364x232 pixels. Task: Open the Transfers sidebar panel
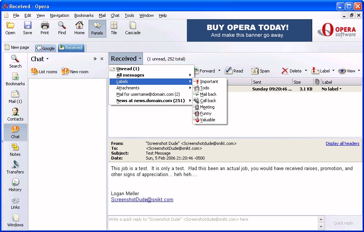[15, 167]
